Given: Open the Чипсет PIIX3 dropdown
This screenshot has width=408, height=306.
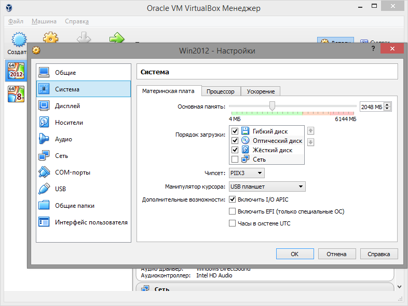Looking at the screenshot, I should (x=247, y=173).
